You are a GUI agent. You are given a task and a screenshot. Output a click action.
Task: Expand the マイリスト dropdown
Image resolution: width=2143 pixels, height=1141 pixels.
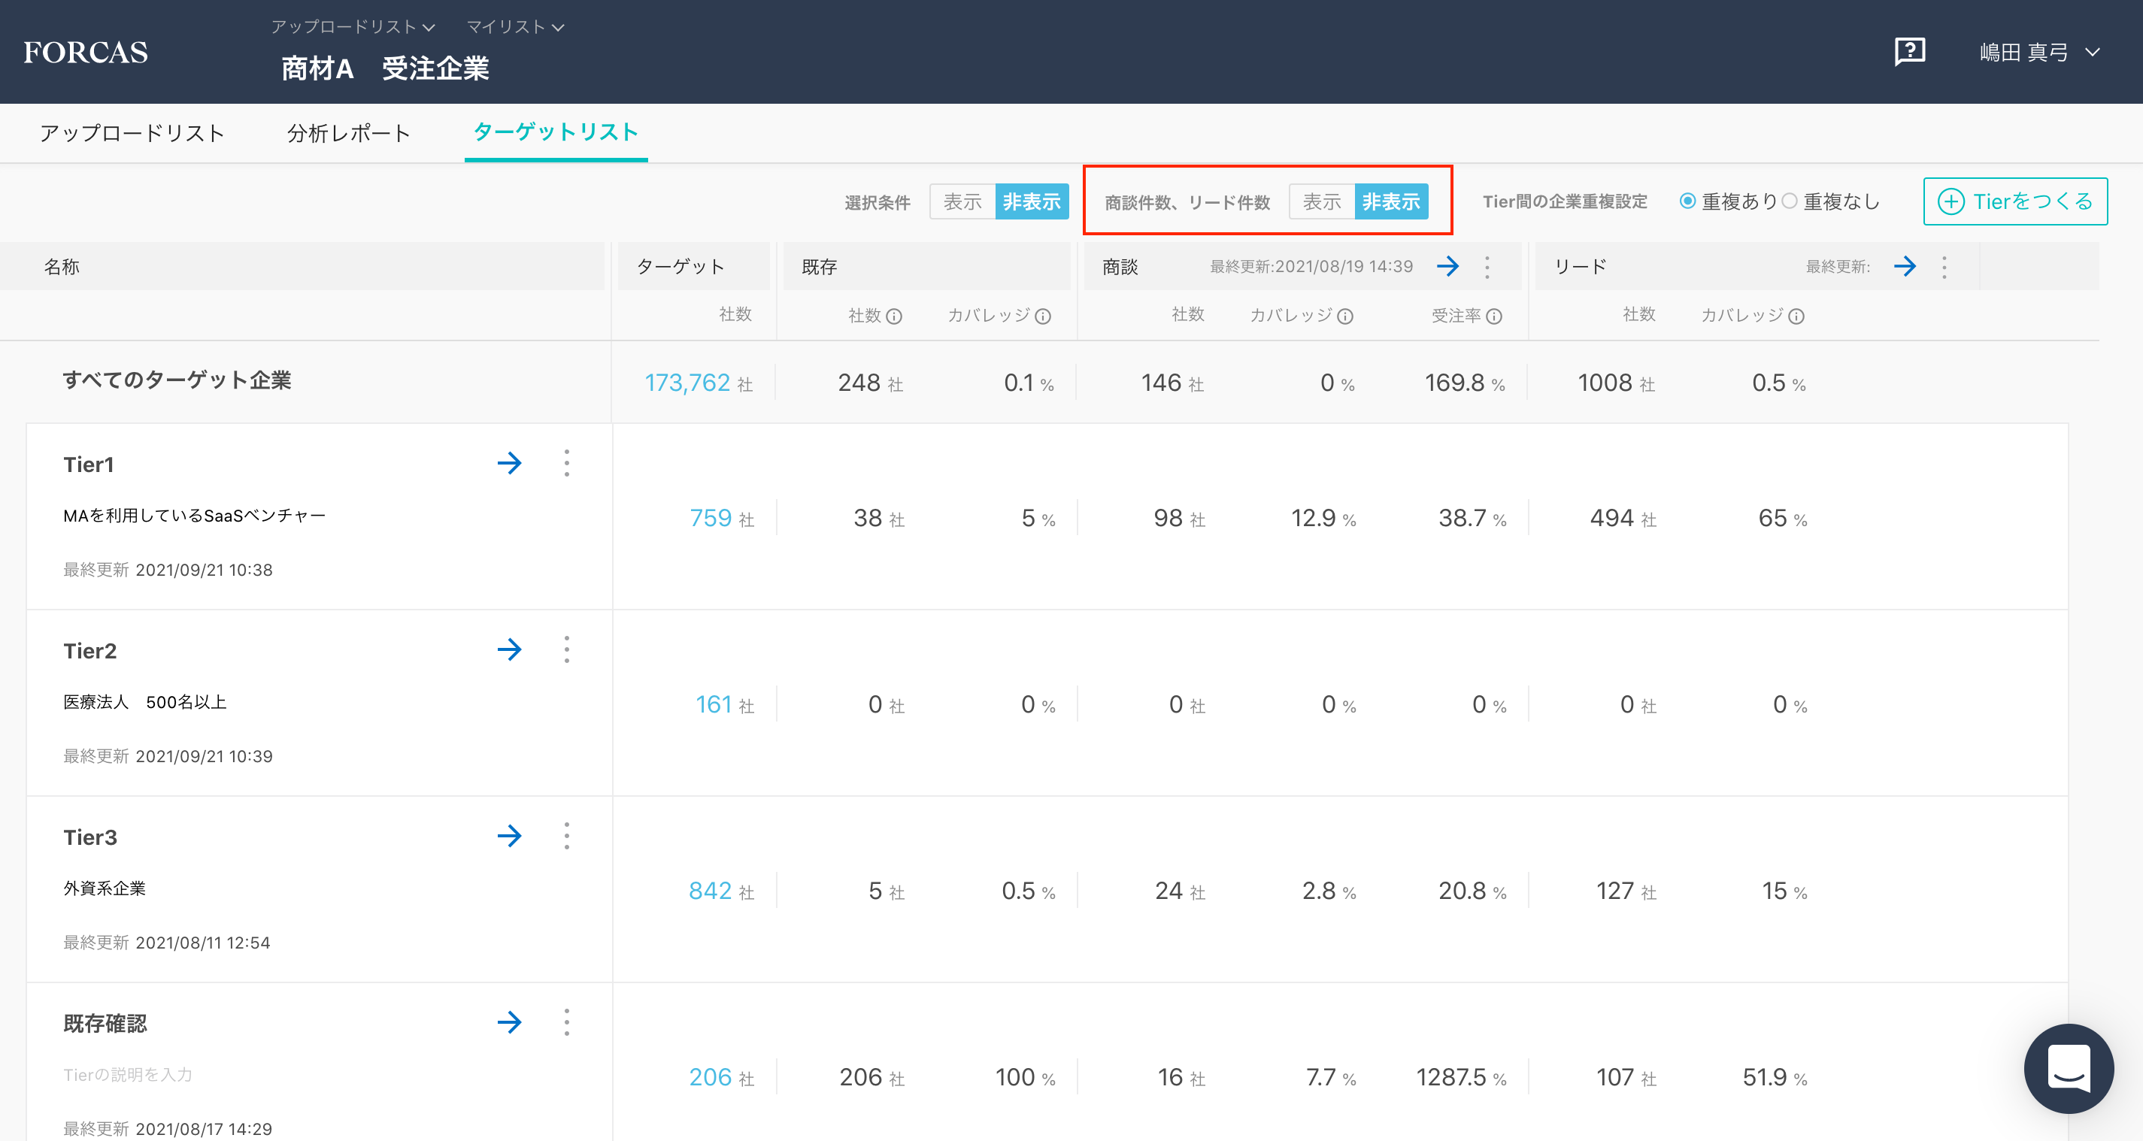pos(515,26)
